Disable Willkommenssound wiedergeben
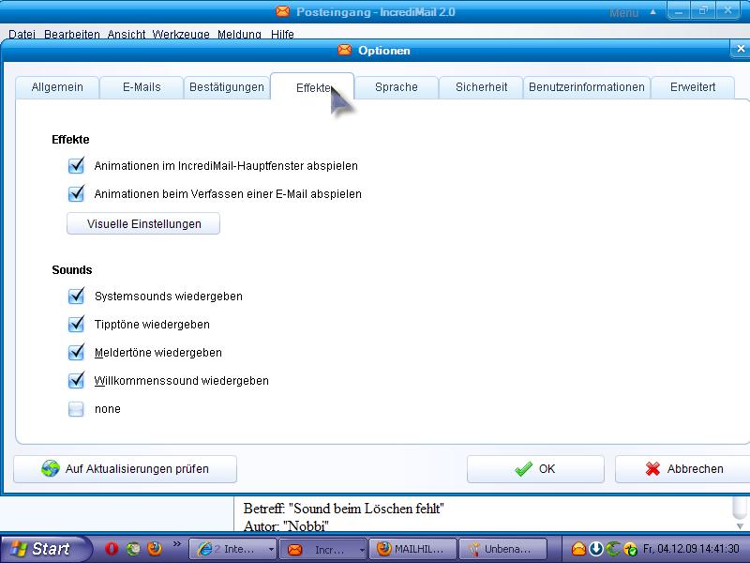 tap(76, 381)
